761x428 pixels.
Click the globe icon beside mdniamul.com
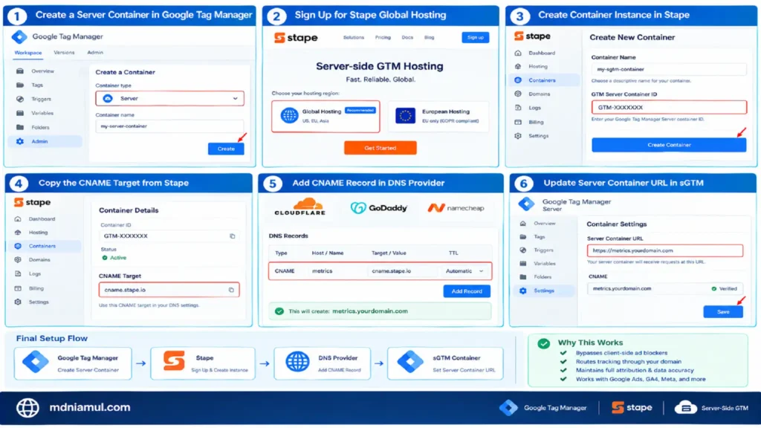pos(27,408)
